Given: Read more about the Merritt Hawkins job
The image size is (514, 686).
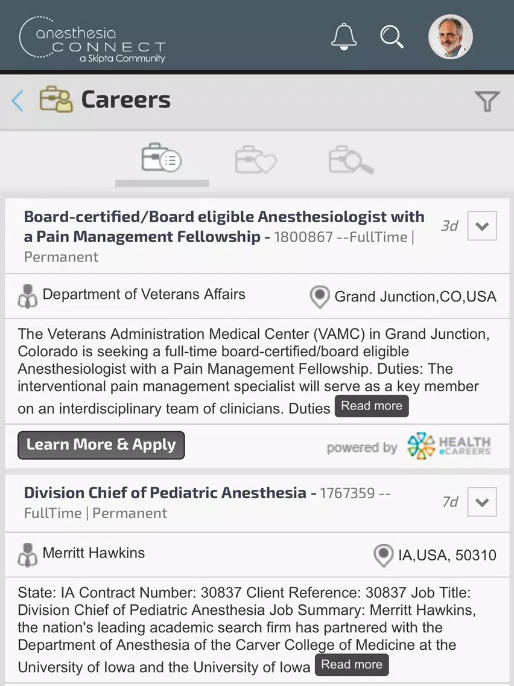Looking at the screenshot, I should point(352,664).
